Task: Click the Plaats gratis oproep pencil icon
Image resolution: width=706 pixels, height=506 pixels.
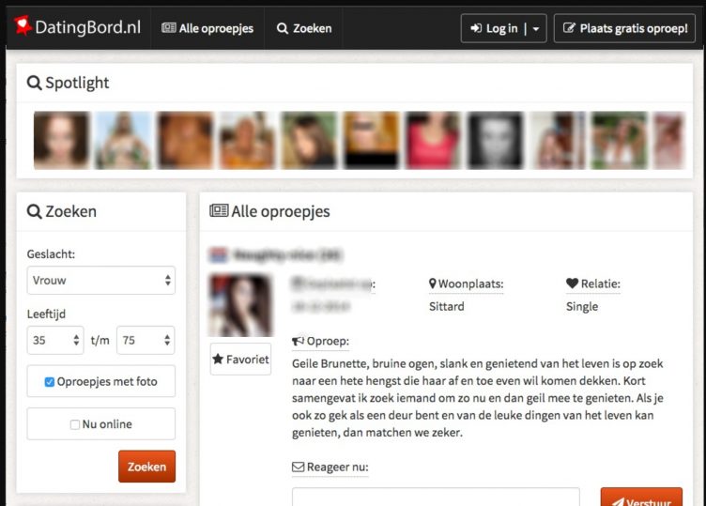Action: tap(568, 28)
